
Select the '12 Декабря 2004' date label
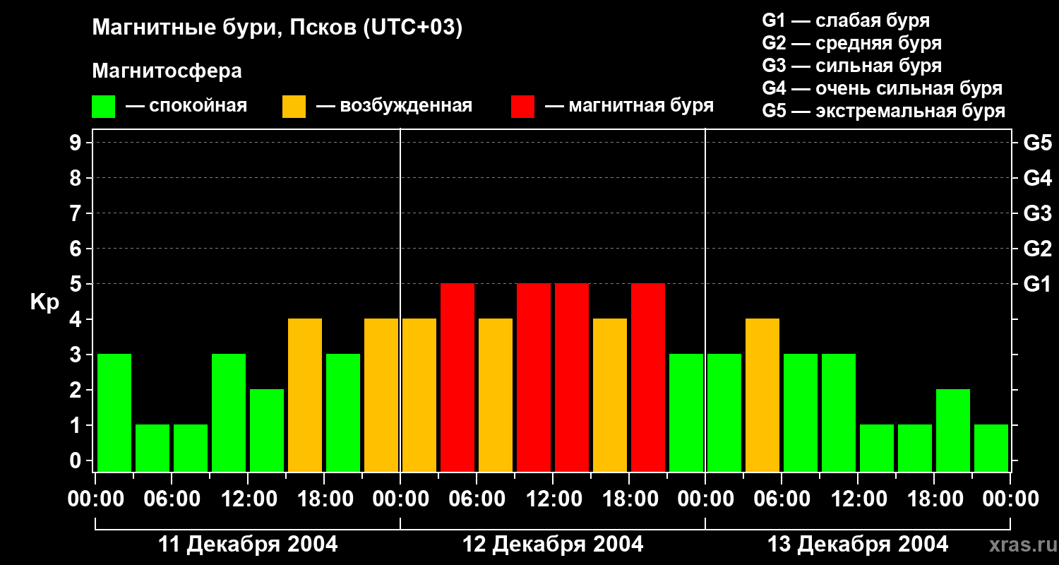[x=553, y=545]
